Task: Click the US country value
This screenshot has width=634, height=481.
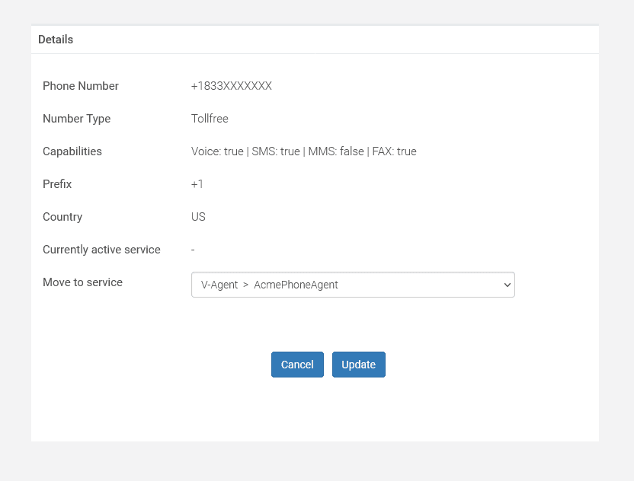Action: (198, 216)
